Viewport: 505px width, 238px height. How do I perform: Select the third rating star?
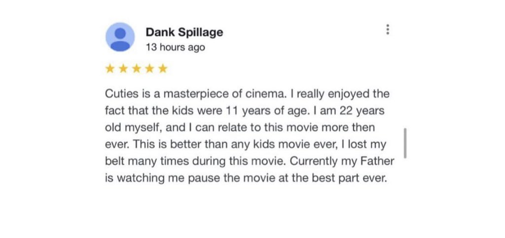(x=137, y=68)
